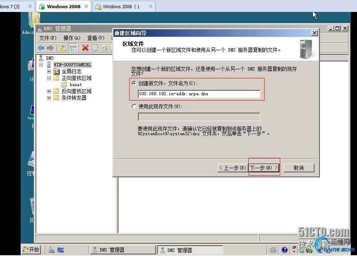Screen dimensions: 357x256
Task: Click the red Delete X toolbar icon
Action: pyautogui.click(x=85, y=48)
